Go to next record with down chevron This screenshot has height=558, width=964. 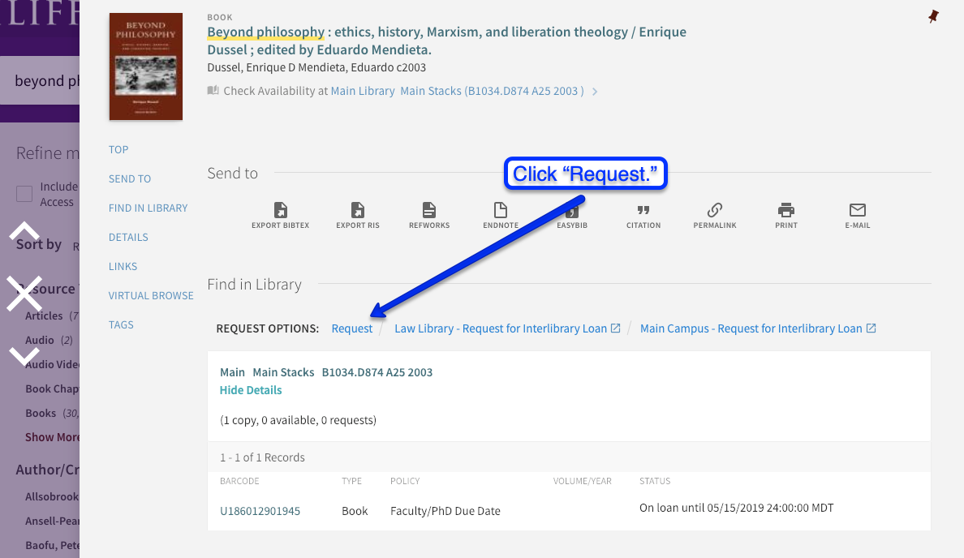[x=24, y=354]
